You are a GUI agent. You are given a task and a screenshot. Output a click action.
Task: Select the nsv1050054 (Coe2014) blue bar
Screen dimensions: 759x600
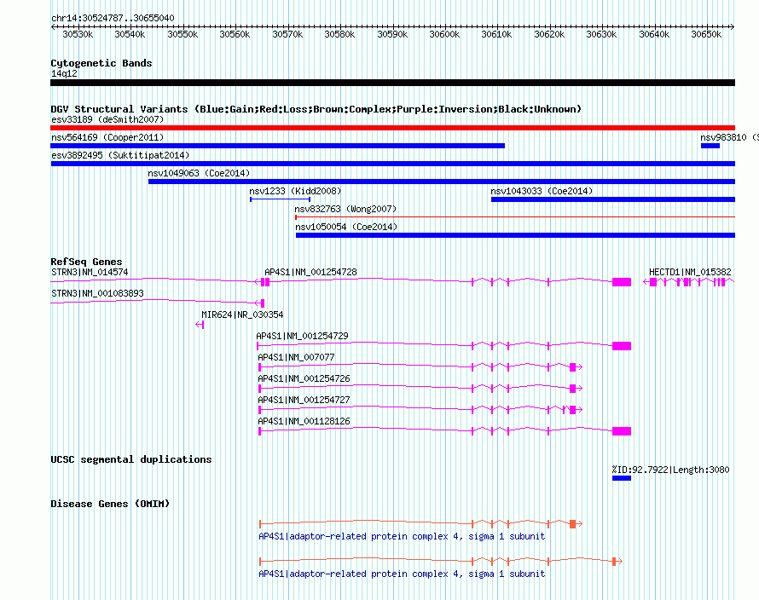pyautogui.click(x=515, y=235)
